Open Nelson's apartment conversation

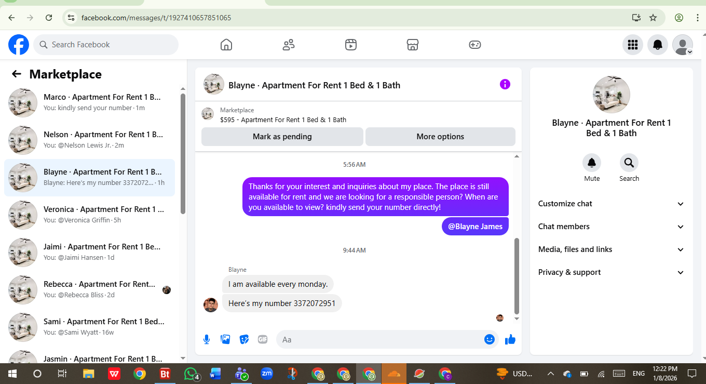89,140
